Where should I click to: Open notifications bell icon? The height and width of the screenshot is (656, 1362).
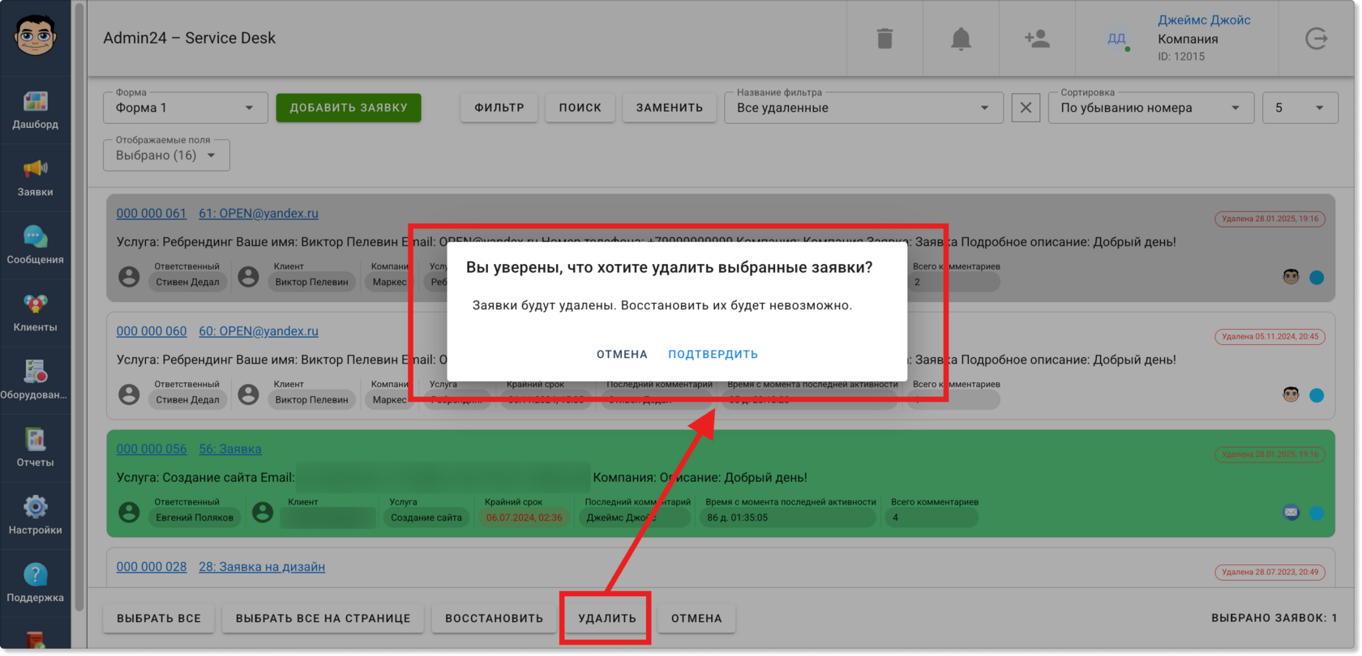961,38
